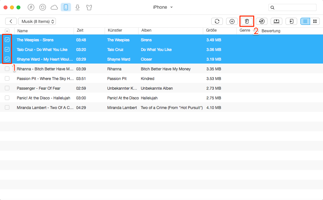Image resolution: width=323 pixels, height=200 pixels.
Task: Click the album cell Unbekannte Alben
Action: click(157, 88)
